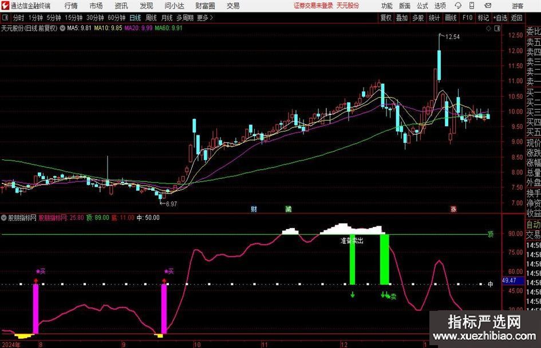Open the 功能 menu

pyautogui.click(x=387, y=6)
